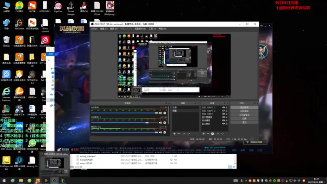Screen dimensions: 327x184
Task: Remove selected scene with minus button
Action: (179, 134)
